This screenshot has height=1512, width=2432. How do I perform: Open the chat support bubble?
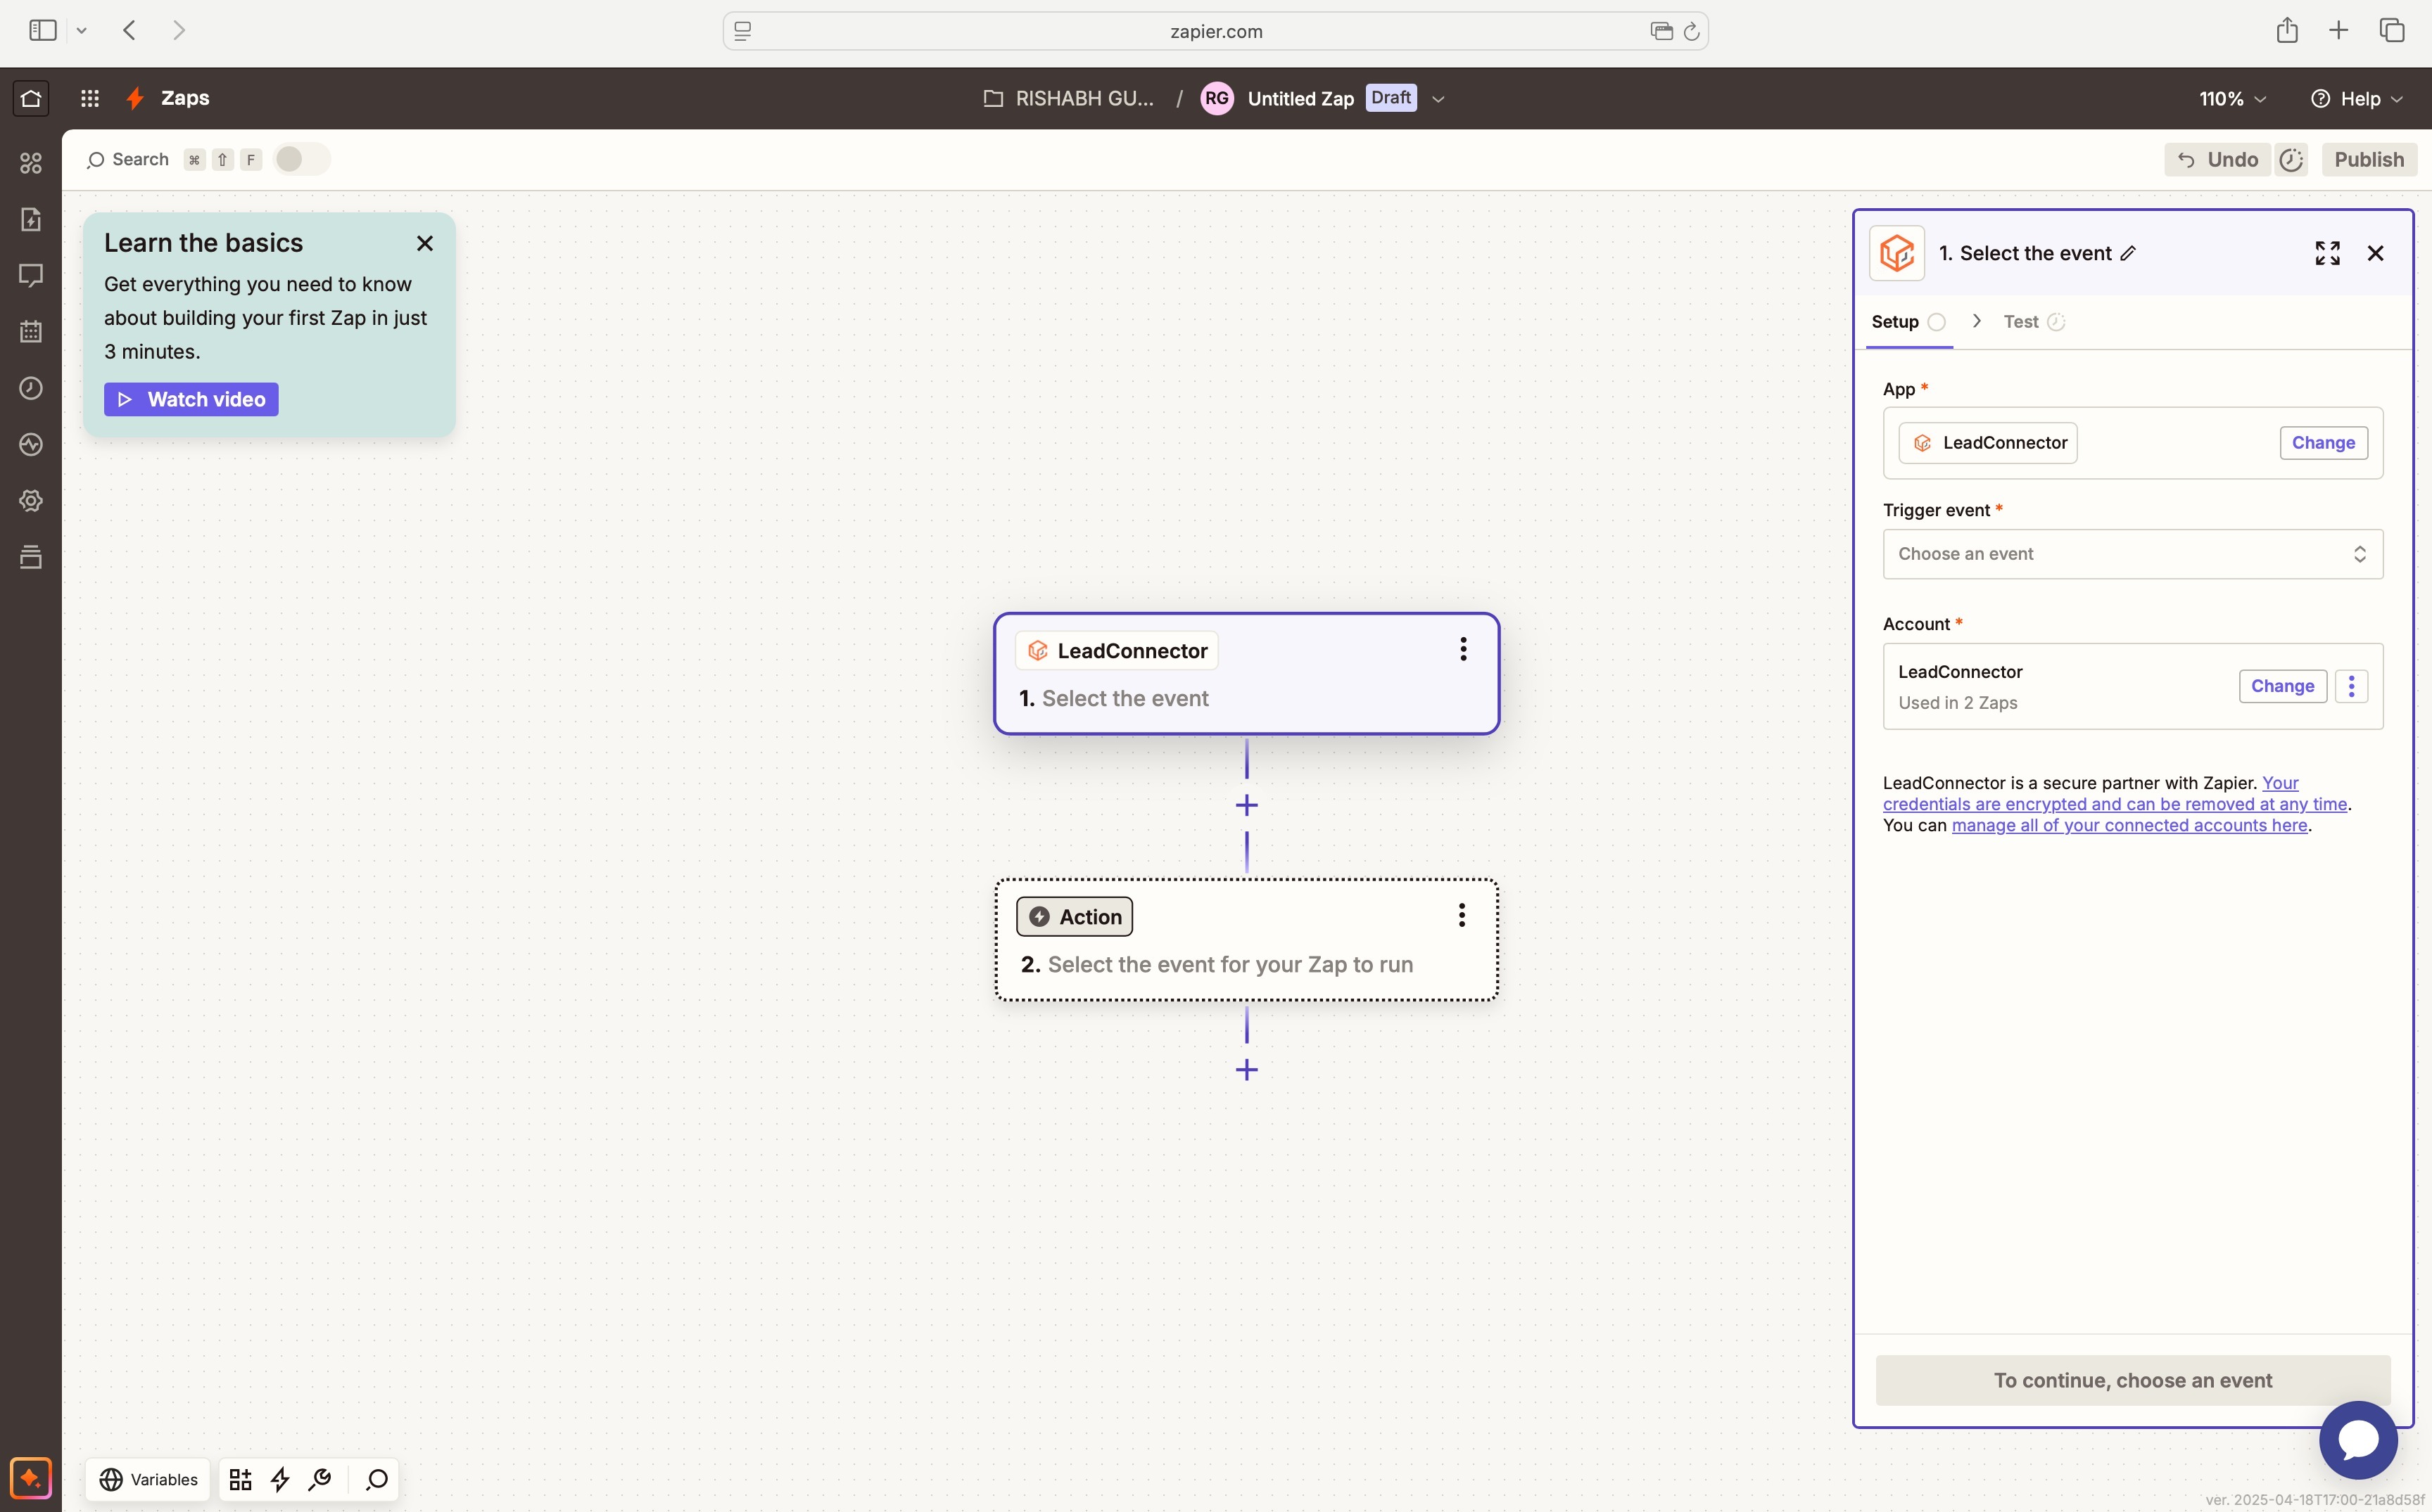2358,1440
